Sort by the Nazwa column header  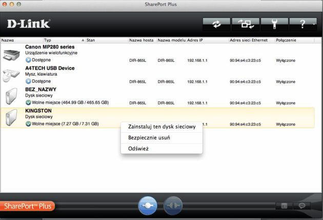coord(22,40)
